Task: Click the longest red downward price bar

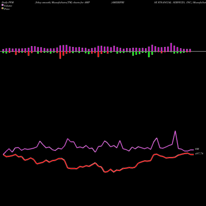Action: [60, 55]
